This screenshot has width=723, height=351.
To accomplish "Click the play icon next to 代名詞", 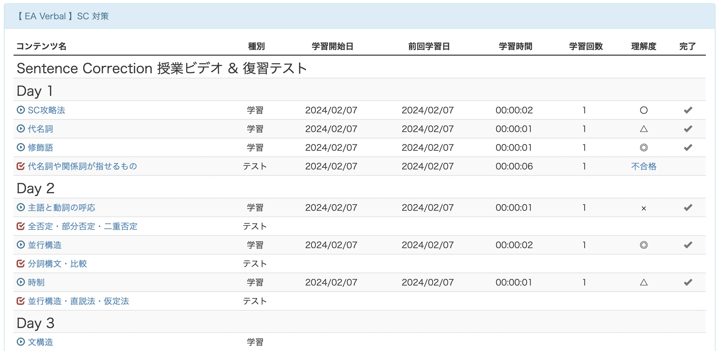I will point(21,129).
